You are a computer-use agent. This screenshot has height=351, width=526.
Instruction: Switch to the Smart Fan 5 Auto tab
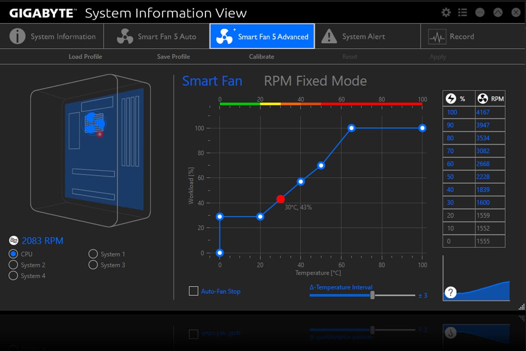click(156, 36)
